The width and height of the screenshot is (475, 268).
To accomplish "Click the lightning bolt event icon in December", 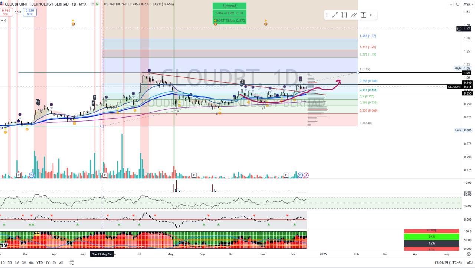I will 306,175.
